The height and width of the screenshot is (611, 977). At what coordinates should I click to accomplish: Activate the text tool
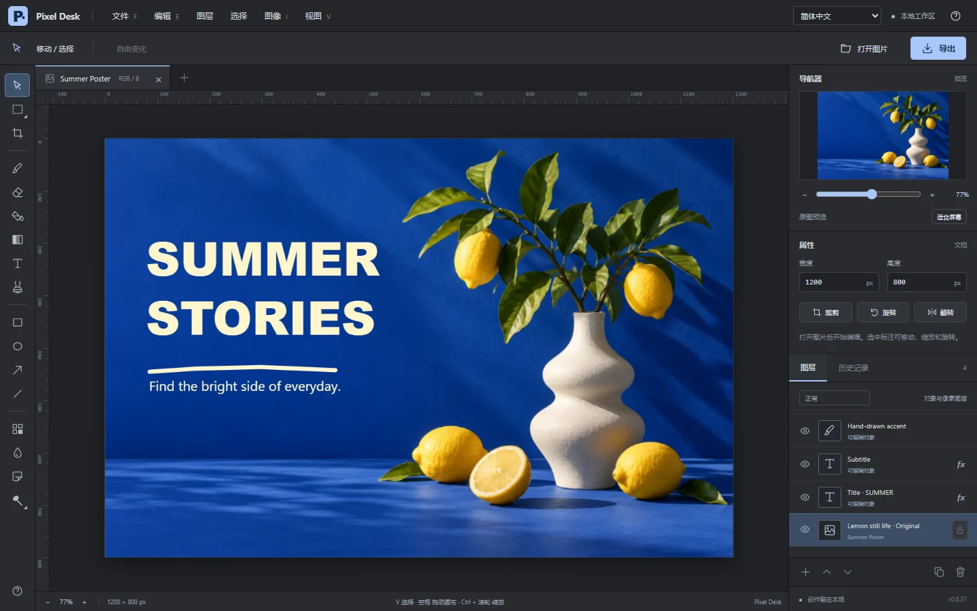coord(18,263)
